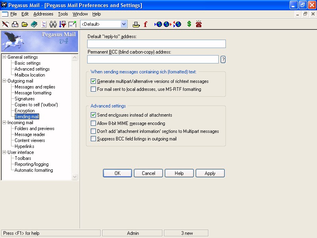Select Basic settings in the tree
This screenshot has height=238, width=317.
(28, 63)
